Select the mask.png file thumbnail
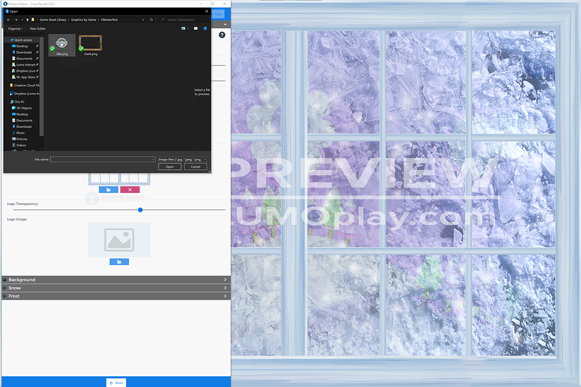Viewport: 581px width, 387px height. (x=90, y=45)
